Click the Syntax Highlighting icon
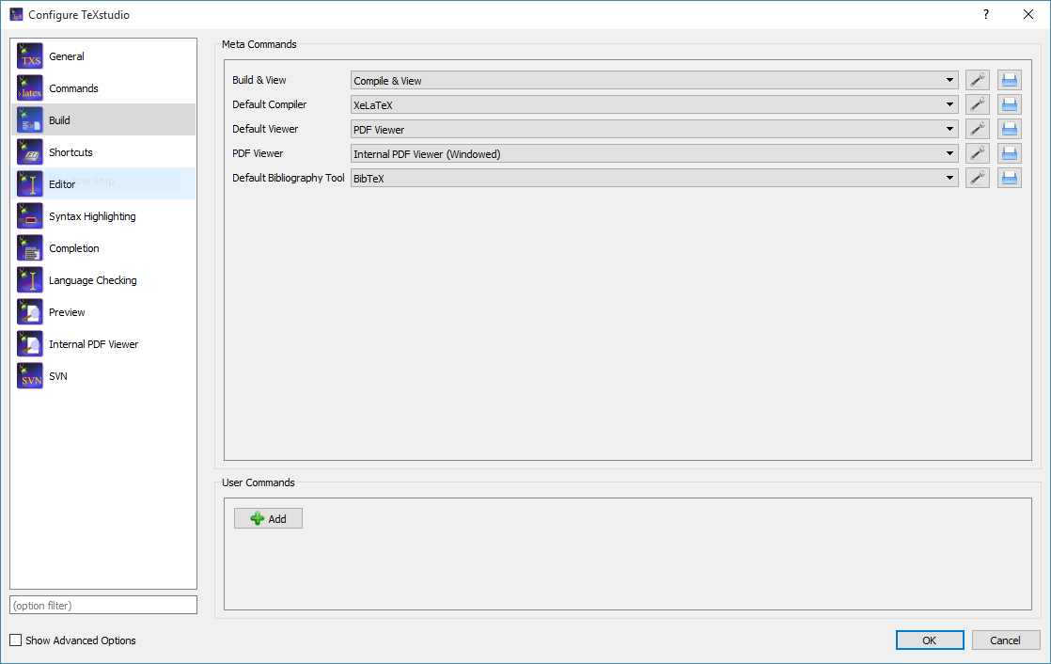The image size is (1051, 664). click(30, 216)
